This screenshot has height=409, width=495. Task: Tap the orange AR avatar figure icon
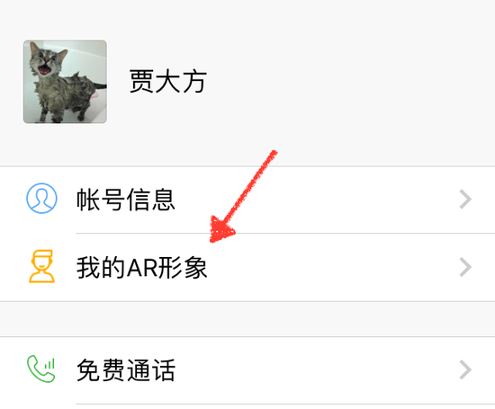tap(41, 266)
